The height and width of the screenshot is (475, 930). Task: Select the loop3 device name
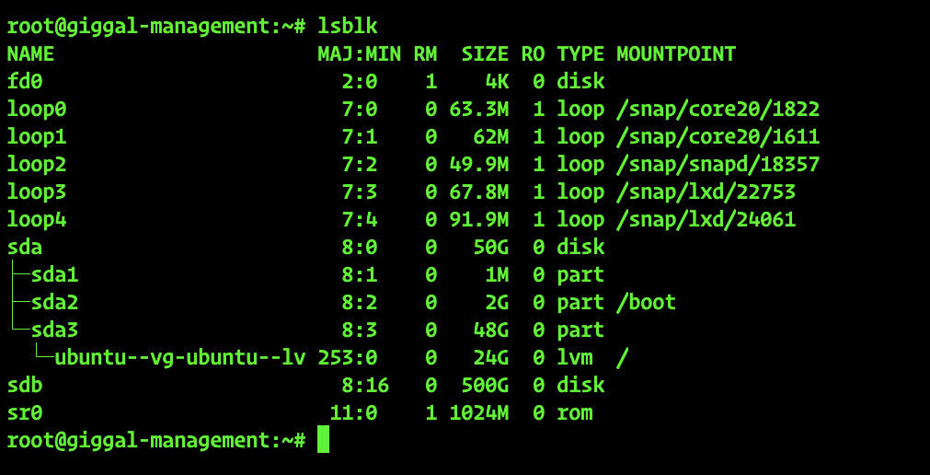[x=36, y=191]
